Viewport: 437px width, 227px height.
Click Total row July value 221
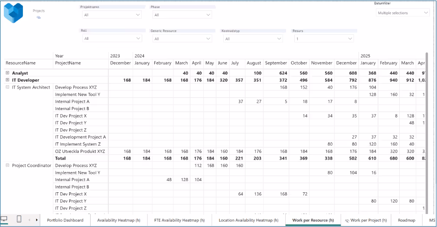239,158
